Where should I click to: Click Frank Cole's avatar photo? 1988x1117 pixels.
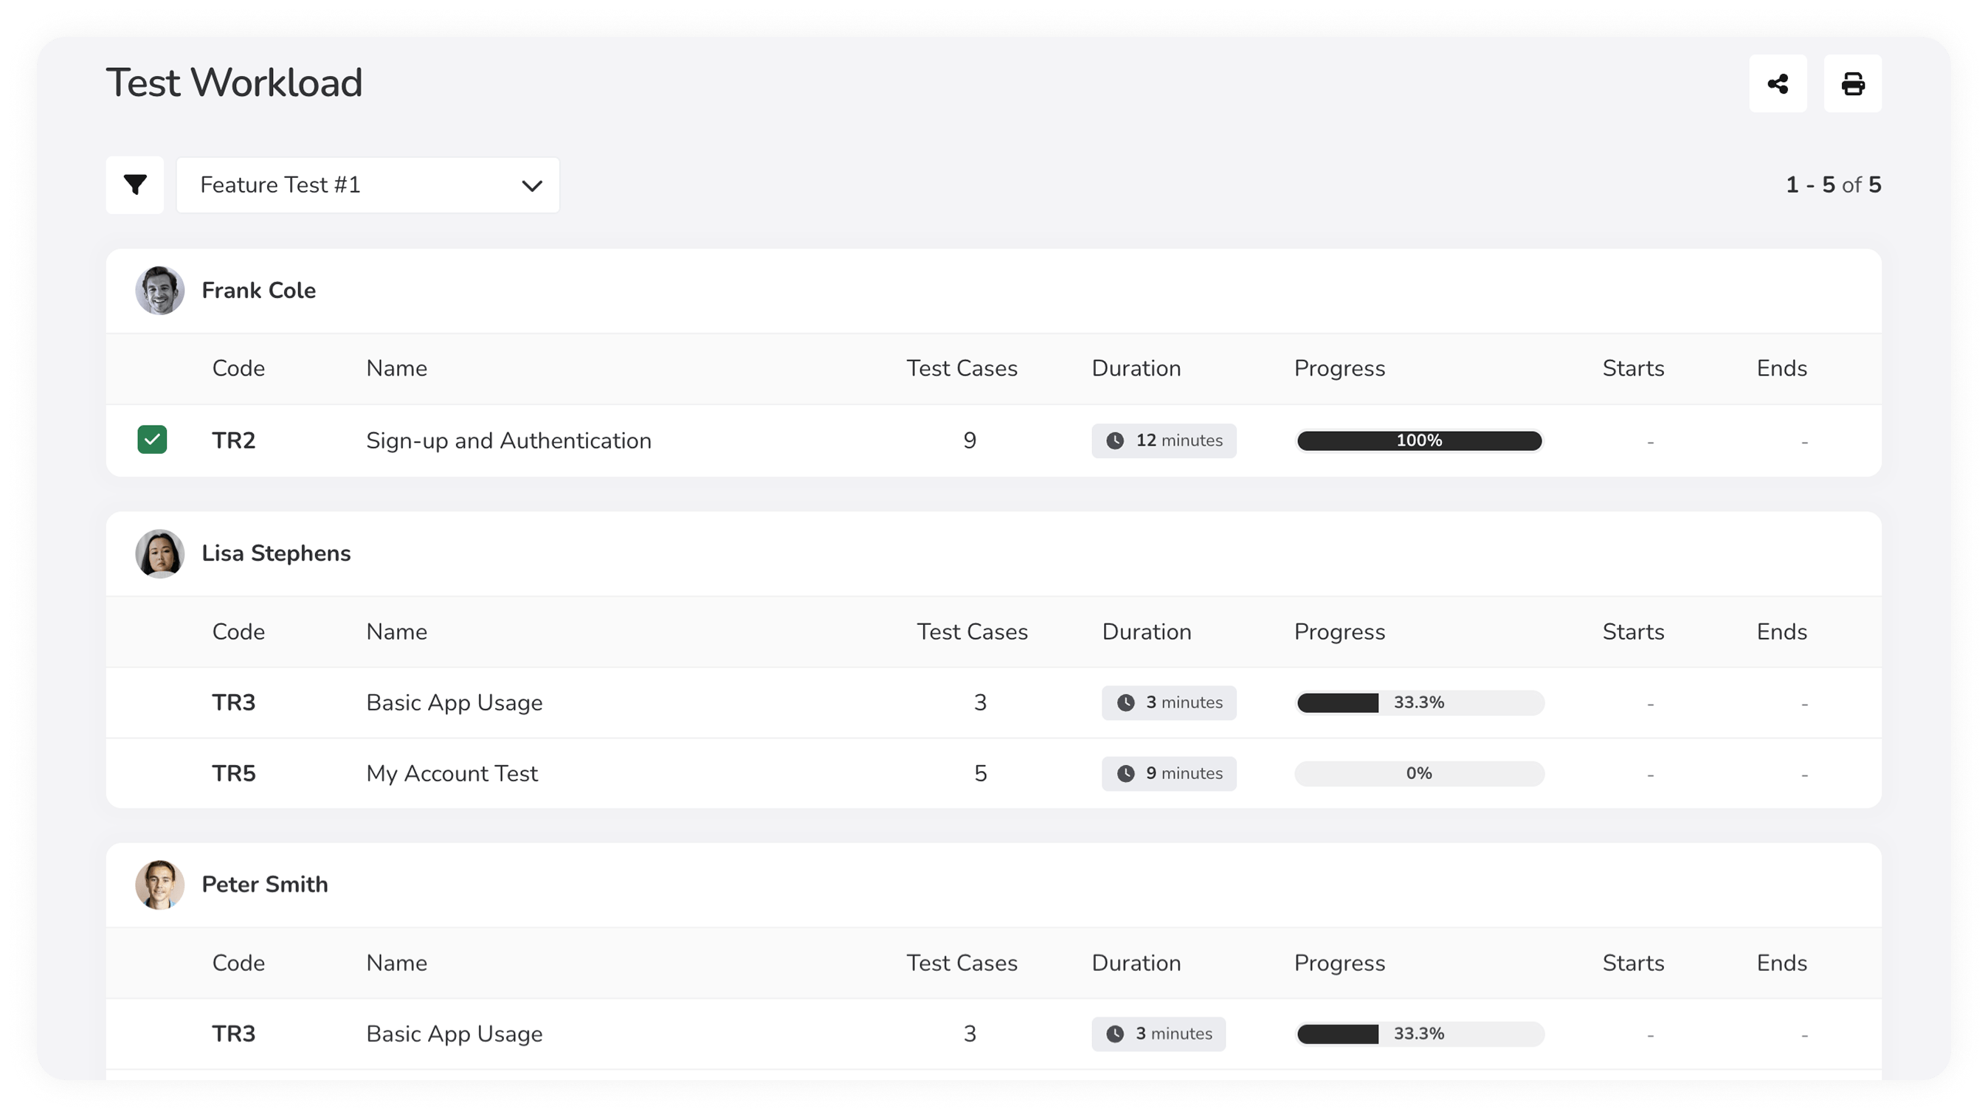(x=159, y=291)
